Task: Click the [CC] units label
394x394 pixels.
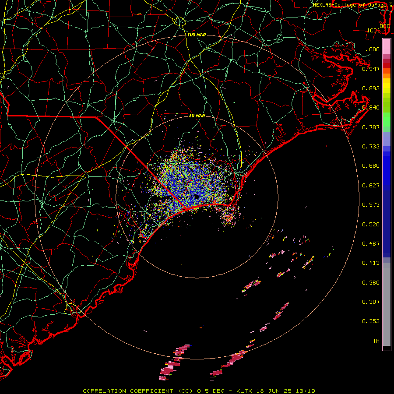Action: (x=374, y=30)
